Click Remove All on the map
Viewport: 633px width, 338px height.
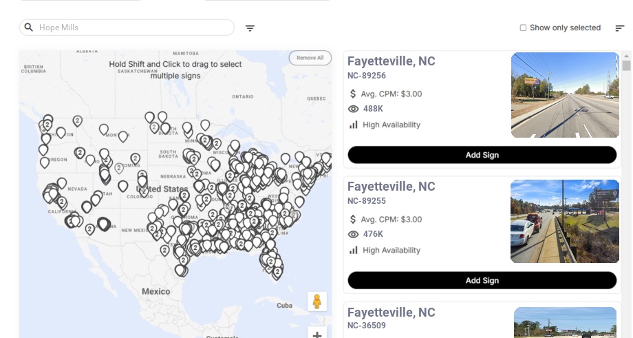pyautogui.click(x=310, y=58)
